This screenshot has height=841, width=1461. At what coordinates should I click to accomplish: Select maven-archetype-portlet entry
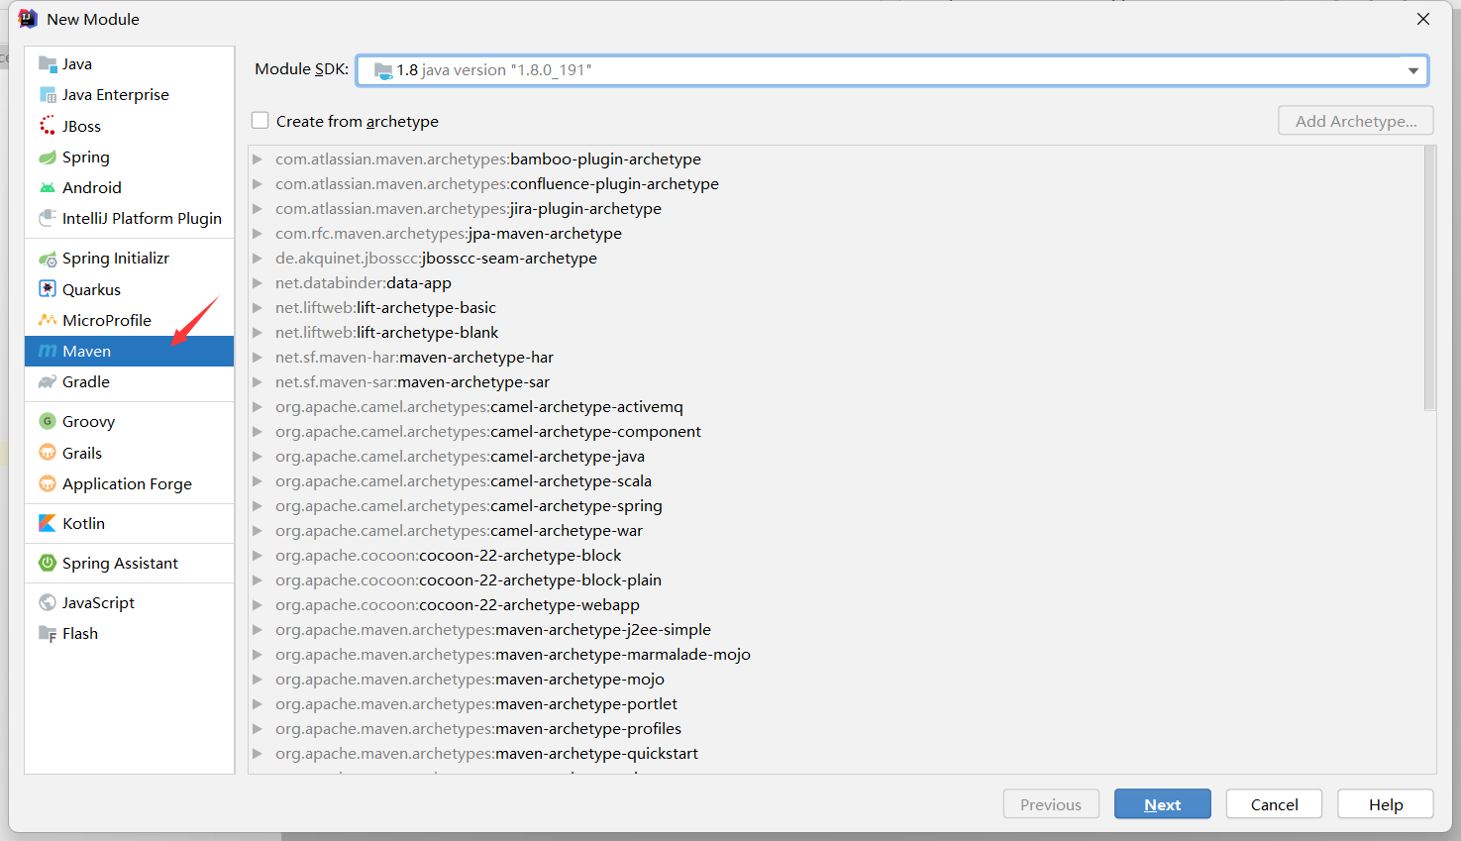[x=476, y=704]
